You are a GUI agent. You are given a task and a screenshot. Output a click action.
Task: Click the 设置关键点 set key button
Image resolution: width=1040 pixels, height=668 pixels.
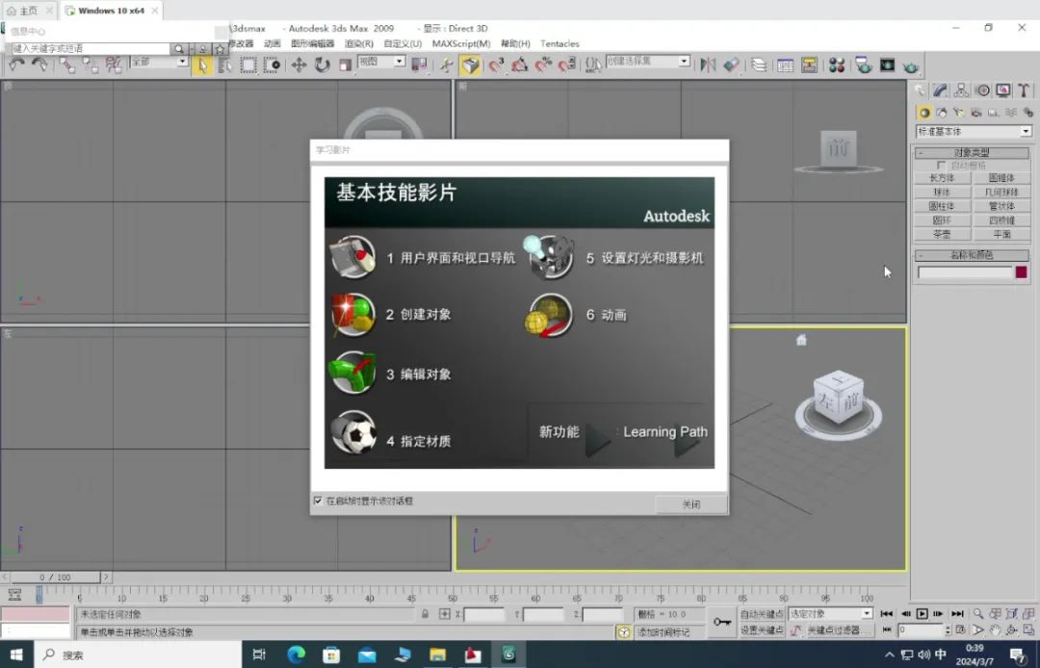point(762,630)
